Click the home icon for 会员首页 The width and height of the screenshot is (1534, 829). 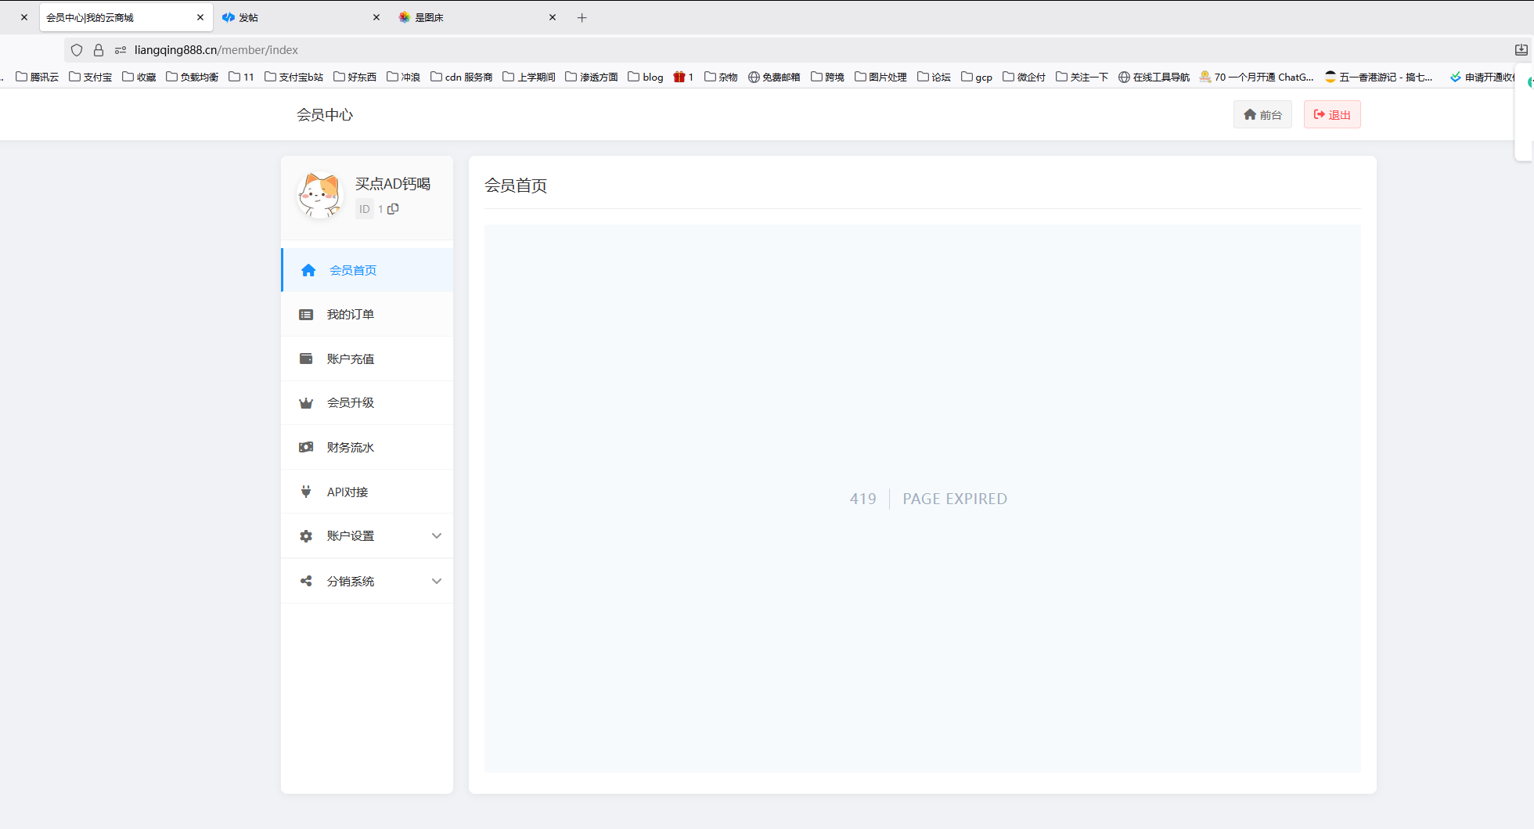308,270
